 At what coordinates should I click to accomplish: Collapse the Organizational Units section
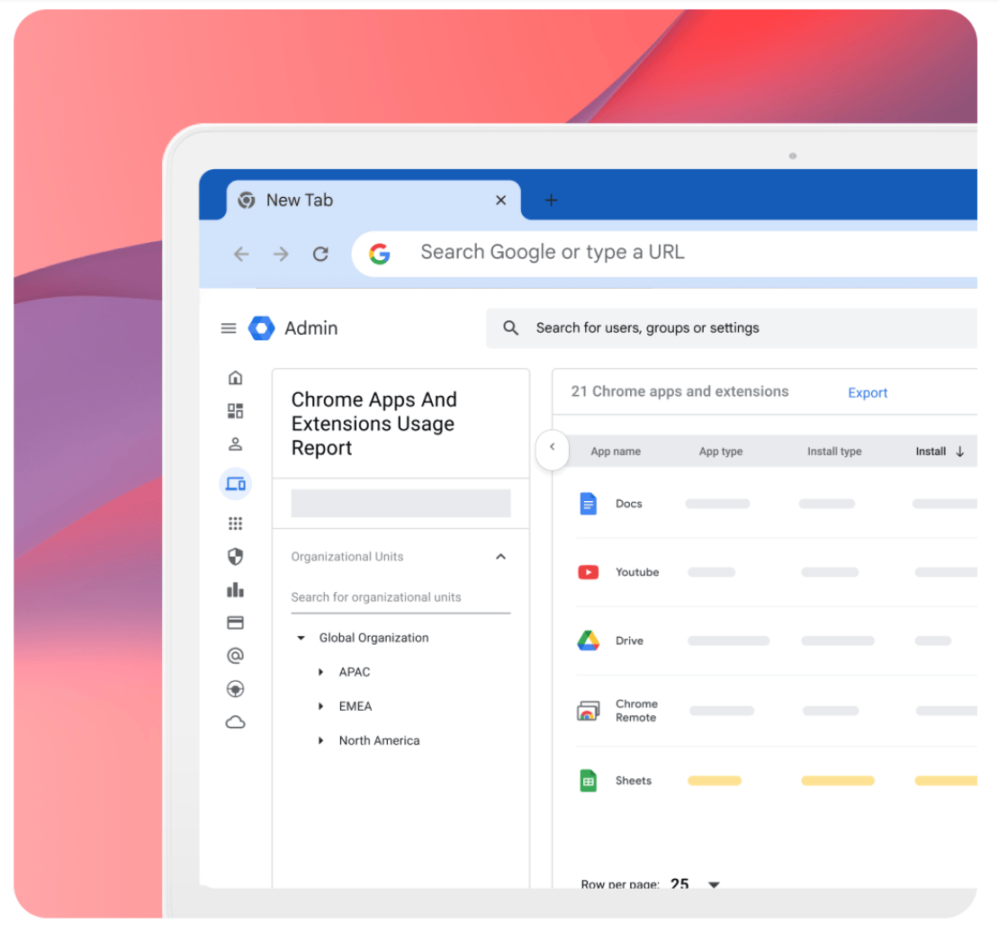tap(500, 557)
